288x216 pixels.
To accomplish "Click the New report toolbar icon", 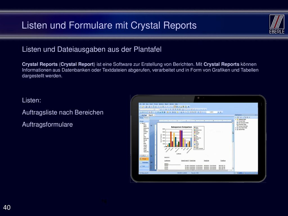I will [141, 107].
